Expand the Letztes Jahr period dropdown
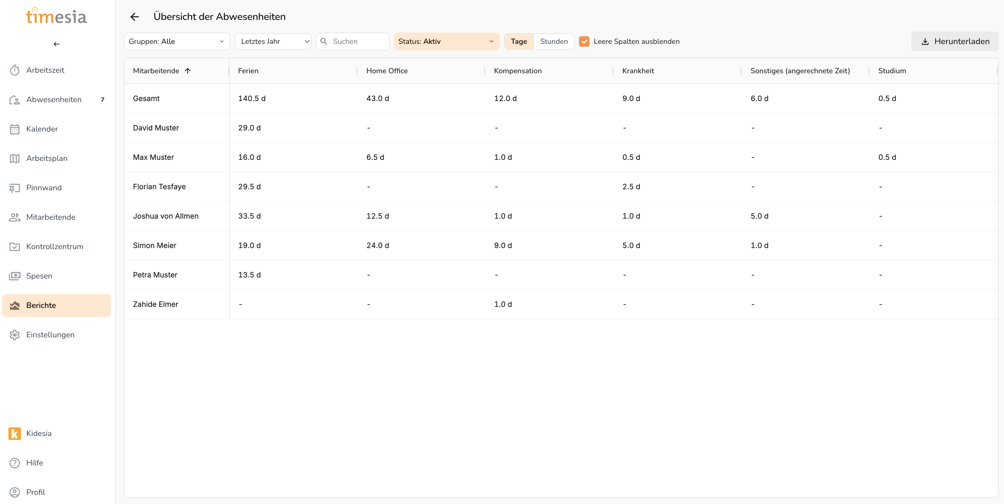Viewport: 1004px width, 504px height. pos(273,42)
